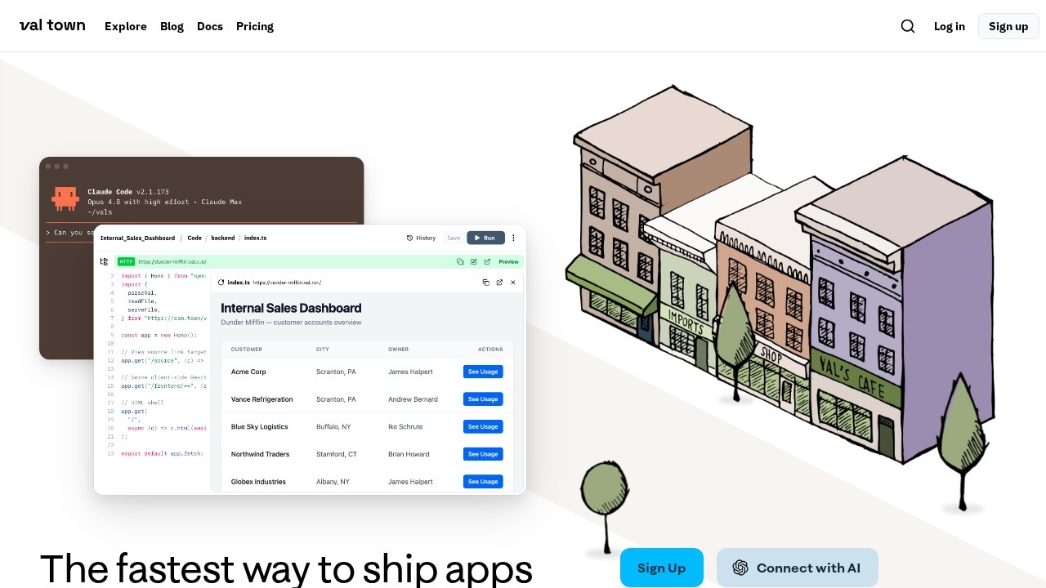Click the Blue Sky Logistics customer name
Image resolution: width=1046 pixels, height=588 pixels.
click(260, 426)
